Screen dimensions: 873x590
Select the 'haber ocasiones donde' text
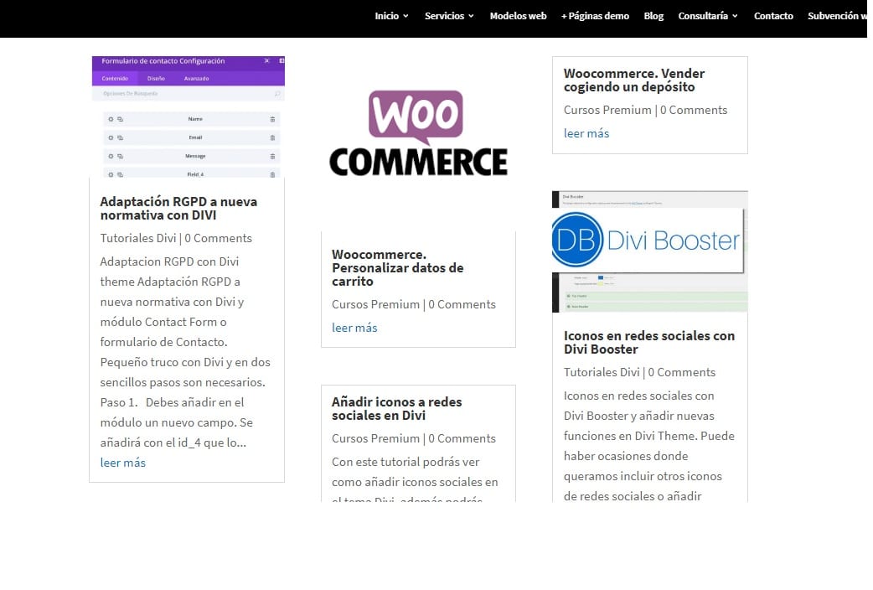tap(626, 456)
